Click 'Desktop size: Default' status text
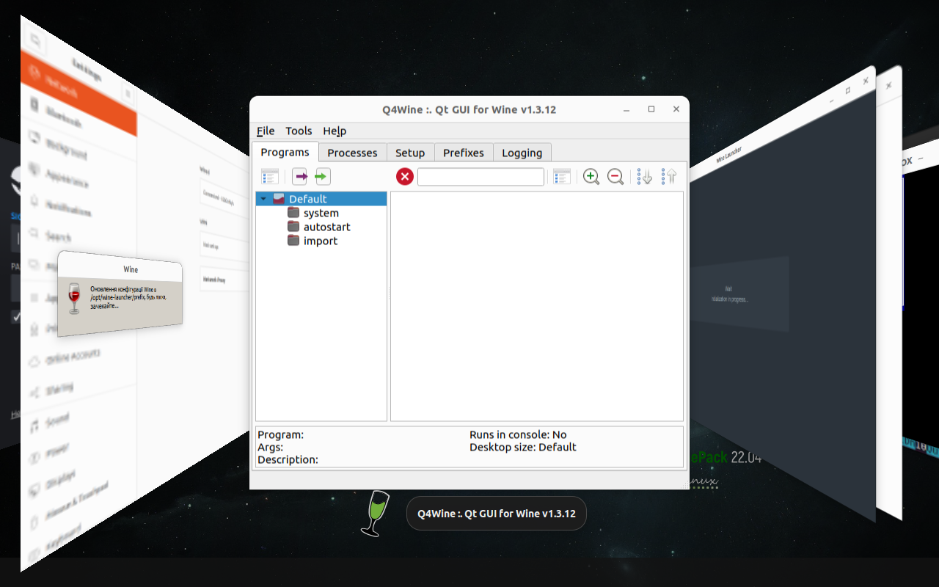 [523, 447]
